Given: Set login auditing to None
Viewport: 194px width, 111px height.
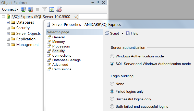Looking at the screenshot, I should click(112, 84).
